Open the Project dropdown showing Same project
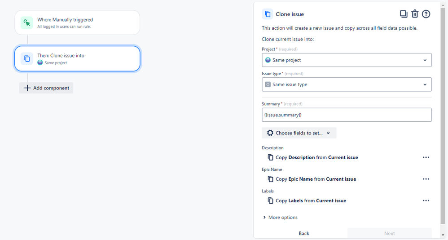The image size is (448, 240). click(x=347, y=60)
